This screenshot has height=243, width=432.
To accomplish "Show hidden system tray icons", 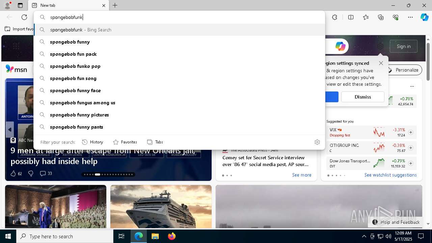I will click(x=364, y=236).
